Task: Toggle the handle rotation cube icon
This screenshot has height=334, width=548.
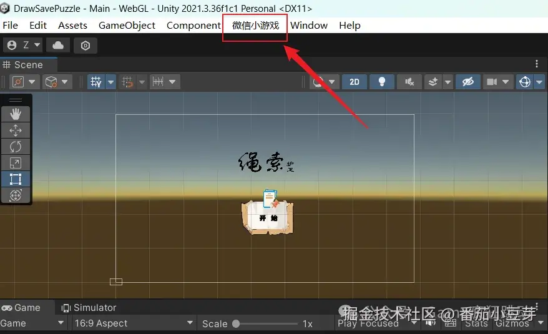Action: [x=51, y=82]
